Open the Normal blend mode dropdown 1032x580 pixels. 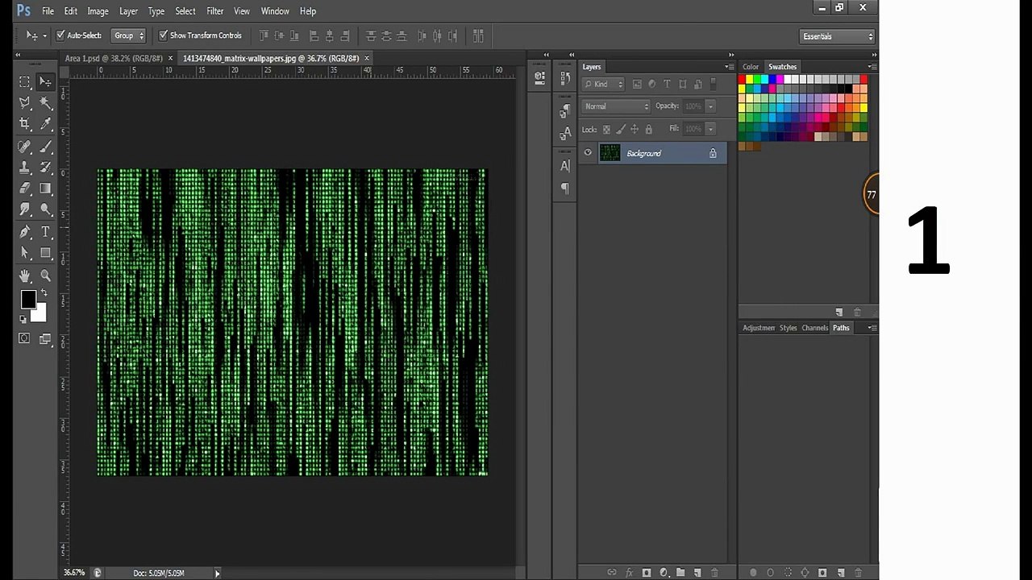616,106
